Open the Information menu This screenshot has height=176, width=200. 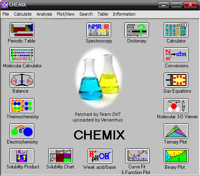click(x=124, y=14)
